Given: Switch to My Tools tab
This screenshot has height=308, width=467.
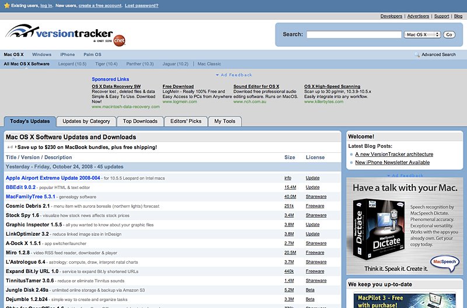Looking at the screenshot, I should point(225,121).
